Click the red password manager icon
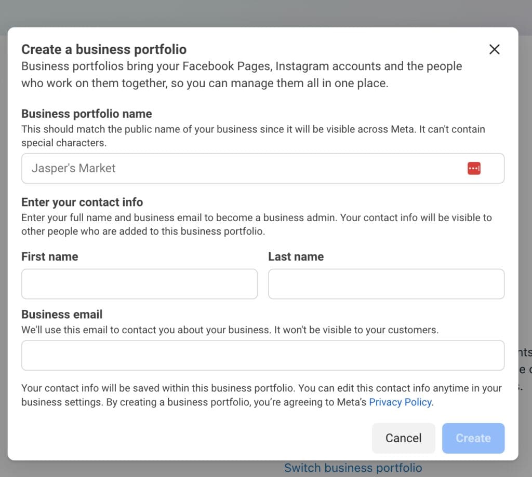 [x=473, y=168]
